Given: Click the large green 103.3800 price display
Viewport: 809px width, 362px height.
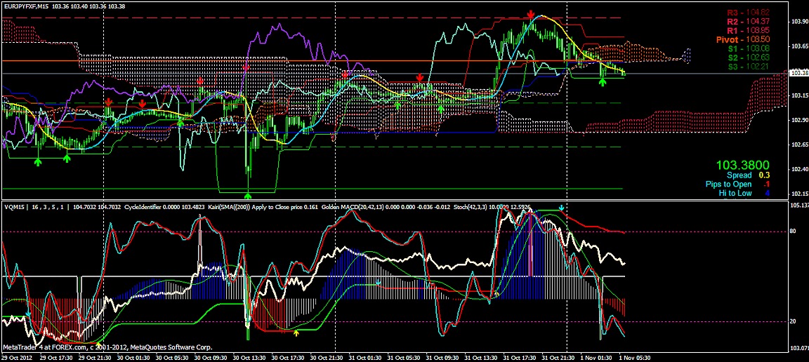Looking at the screenshot, I should coord(742,166).
